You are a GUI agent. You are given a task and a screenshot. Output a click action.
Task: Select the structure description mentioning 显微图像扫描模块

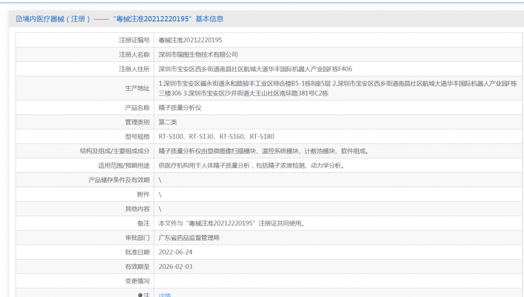coord(264,151)
